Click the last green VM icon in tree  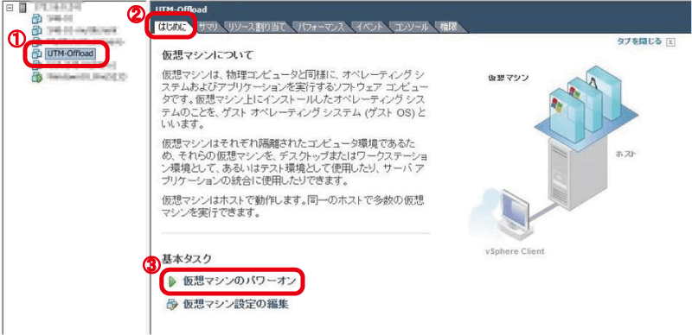click(36, 77)
